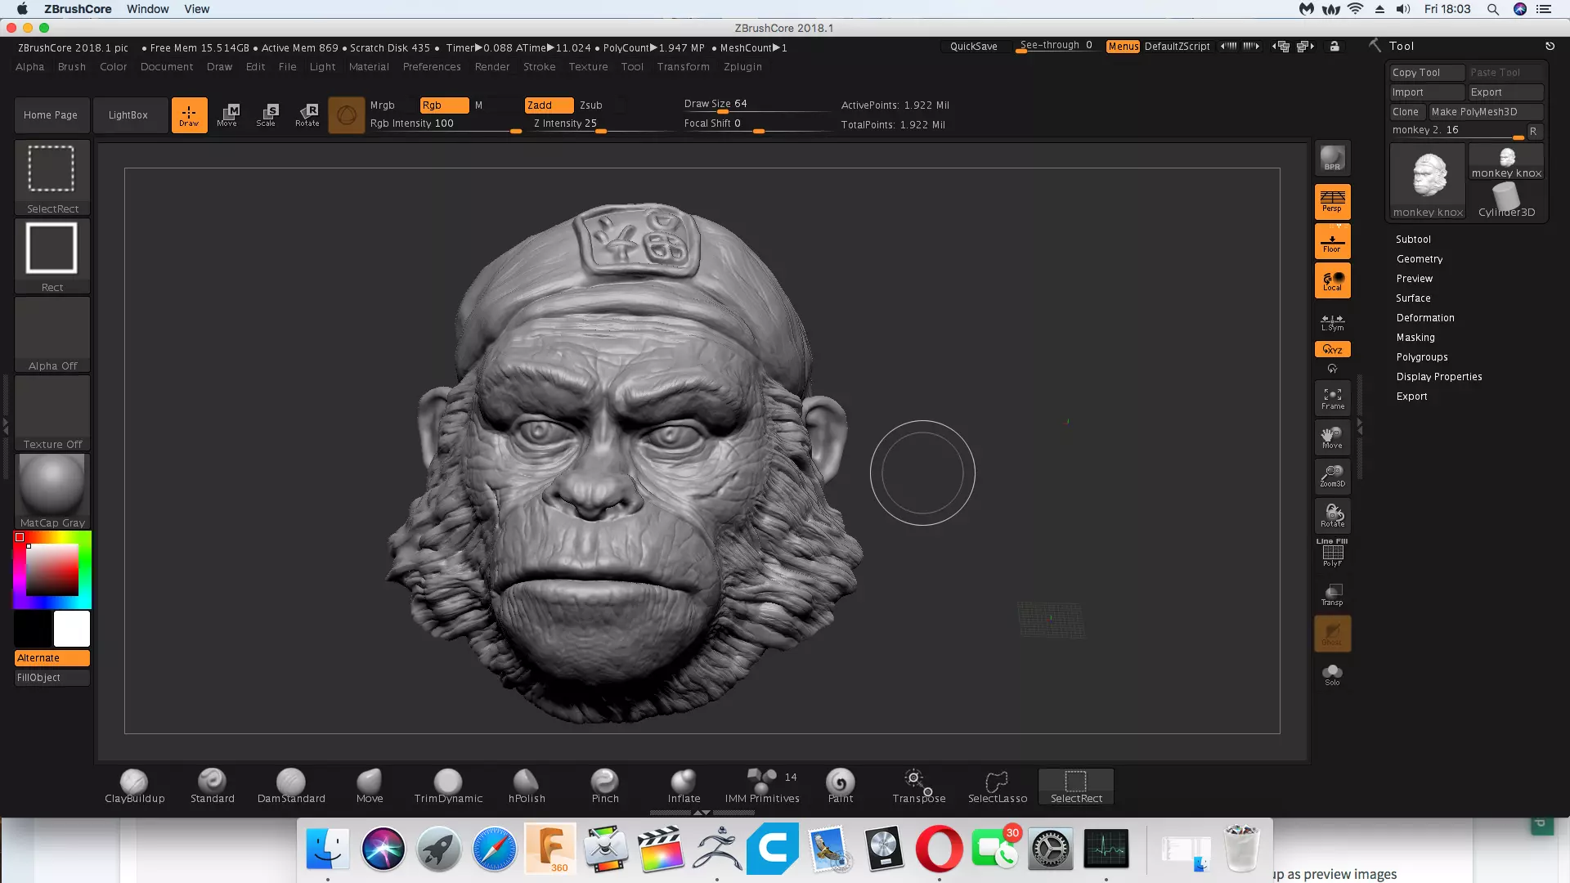Select the hPolish brush
The height and width of the screenshot is (883, 1570).
[527, 787]
